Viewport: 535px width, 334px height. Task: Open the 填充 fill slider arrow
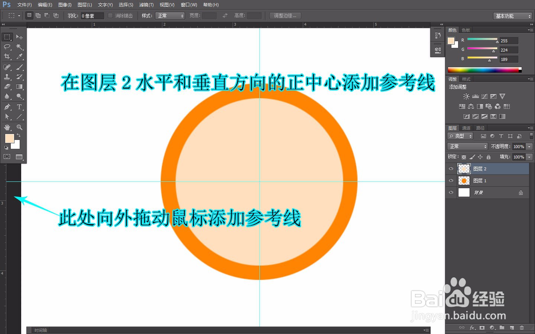530,157
